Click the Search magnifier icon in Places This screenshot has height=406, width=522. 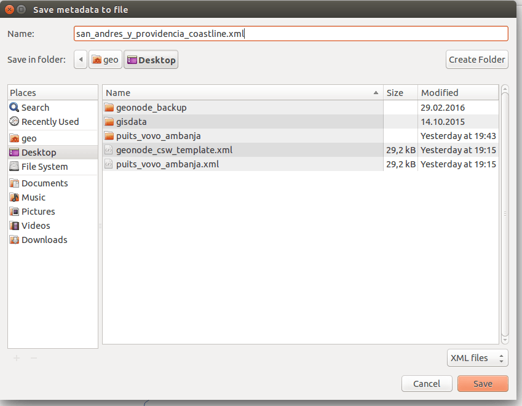14,107
